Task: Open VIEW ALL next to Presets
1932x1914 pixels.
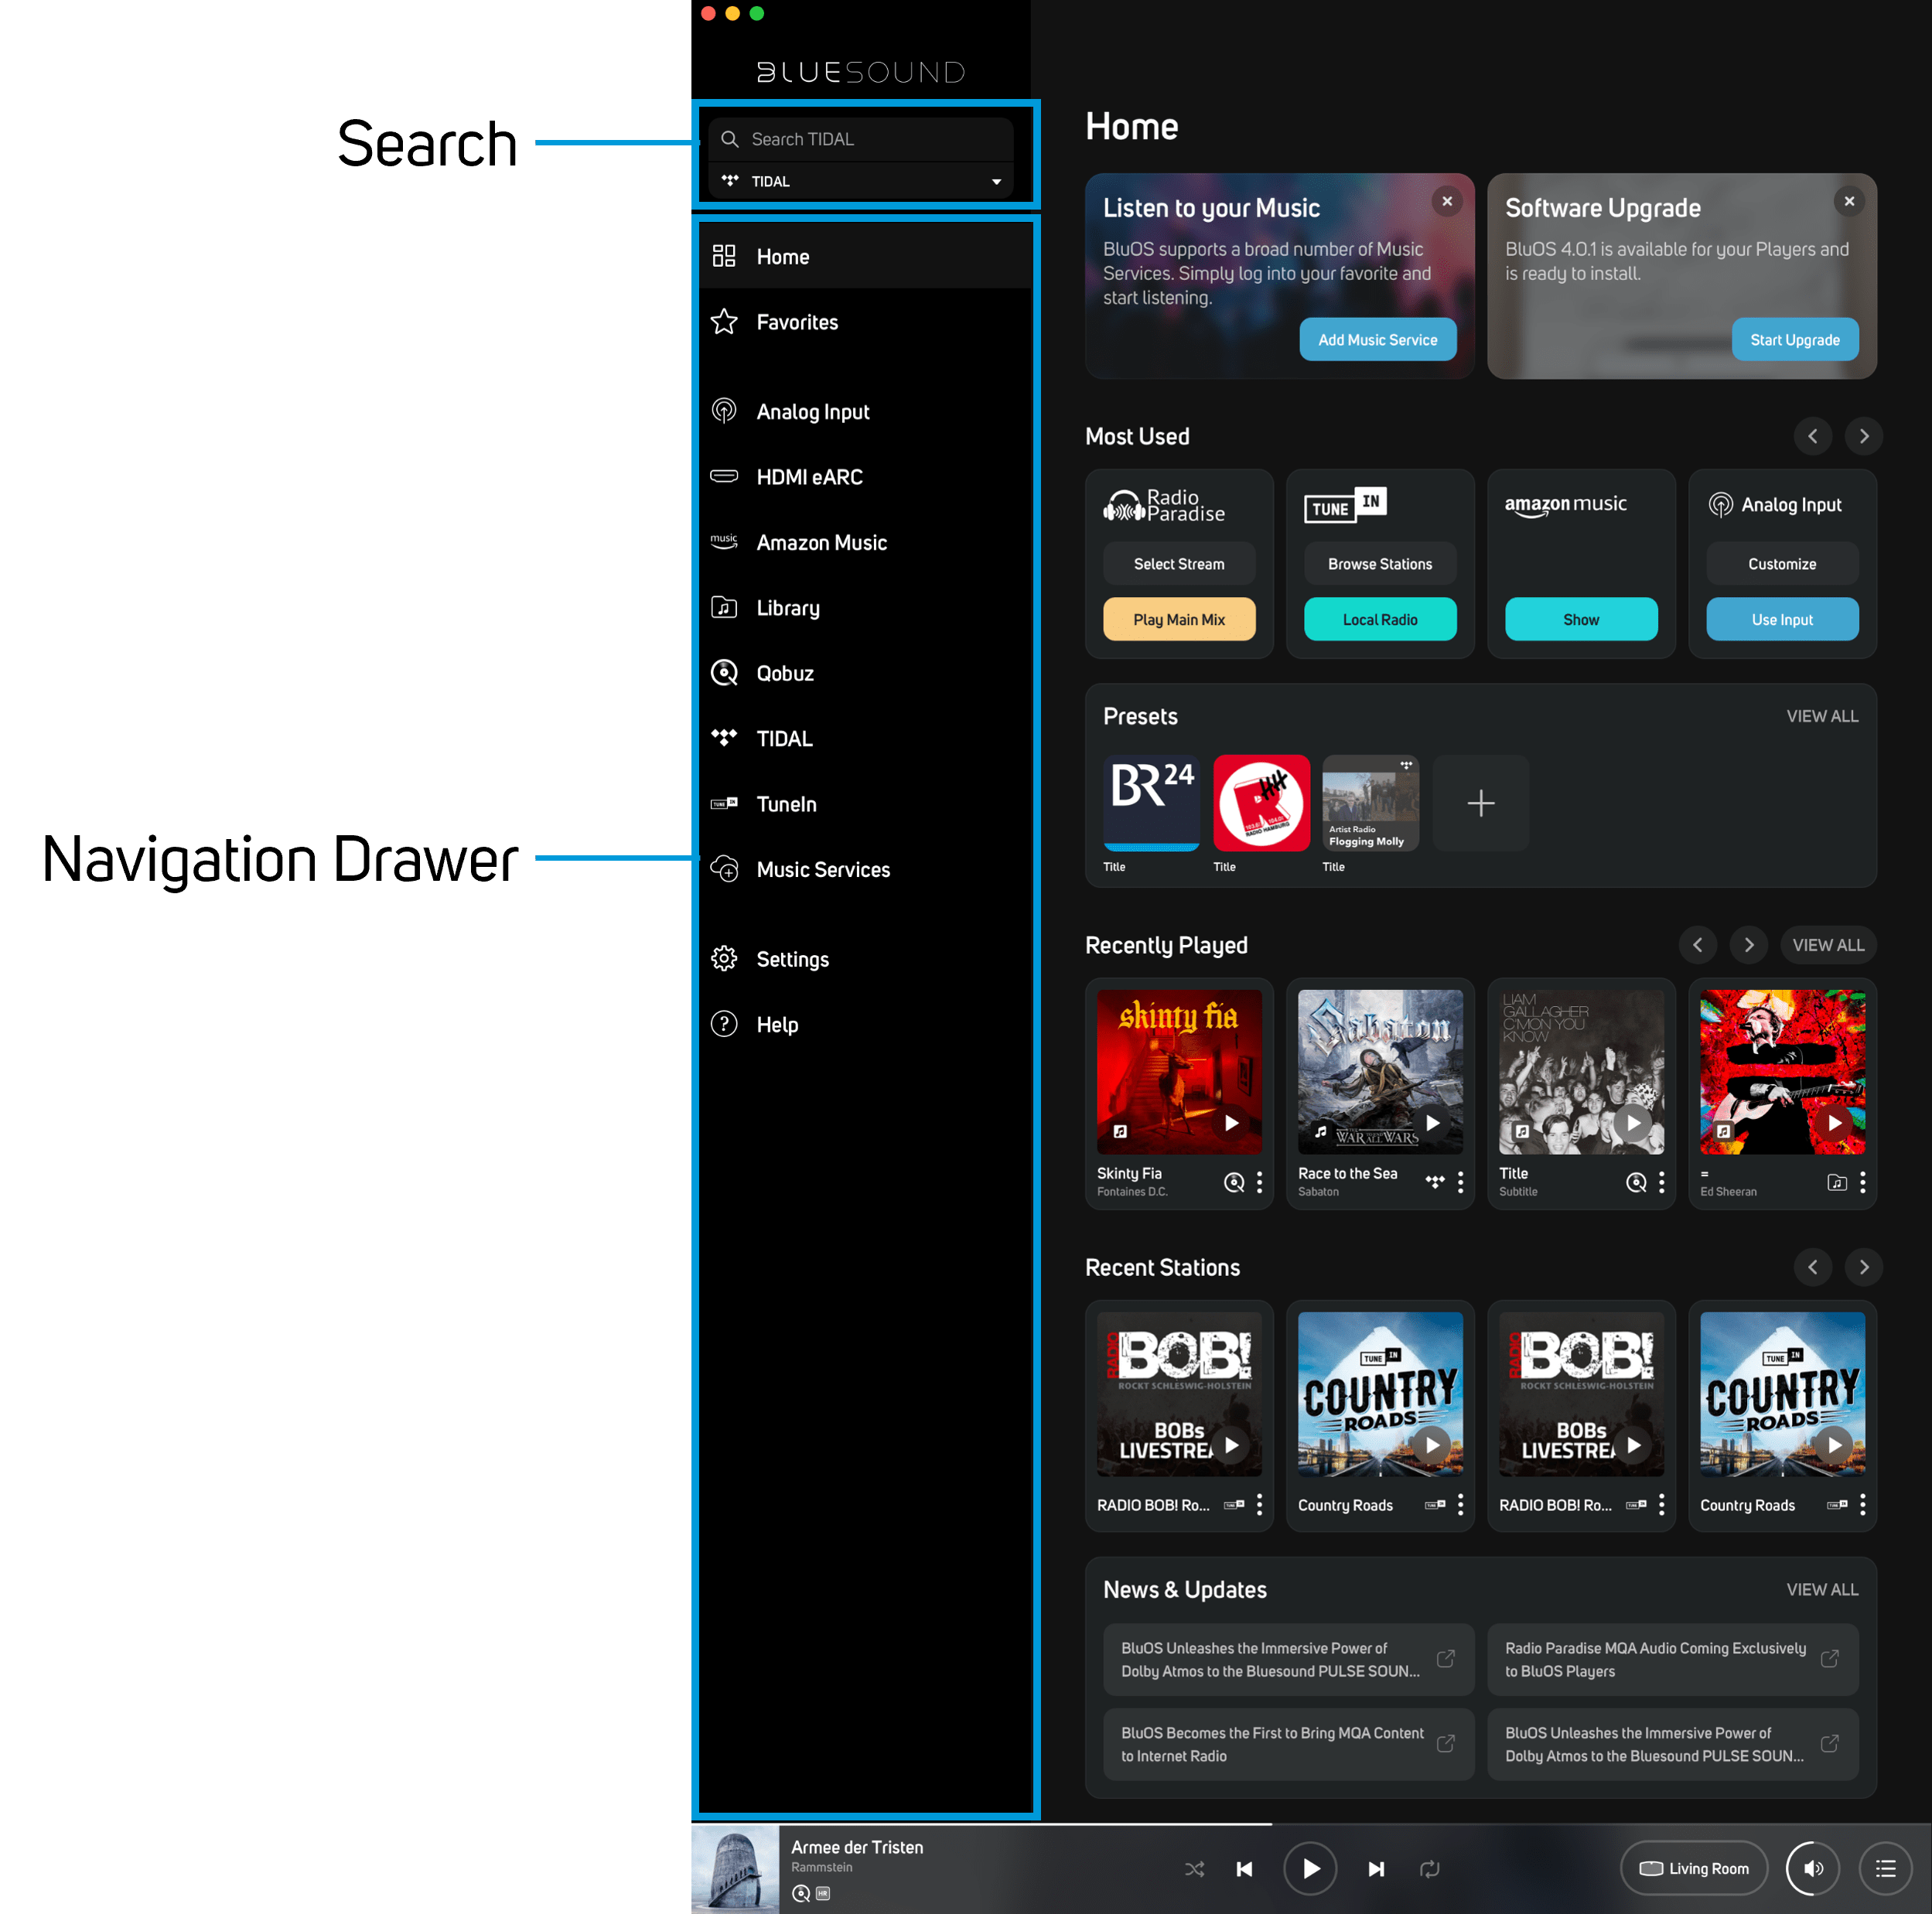Action: pyautogui.click(x=1822, y=716)
